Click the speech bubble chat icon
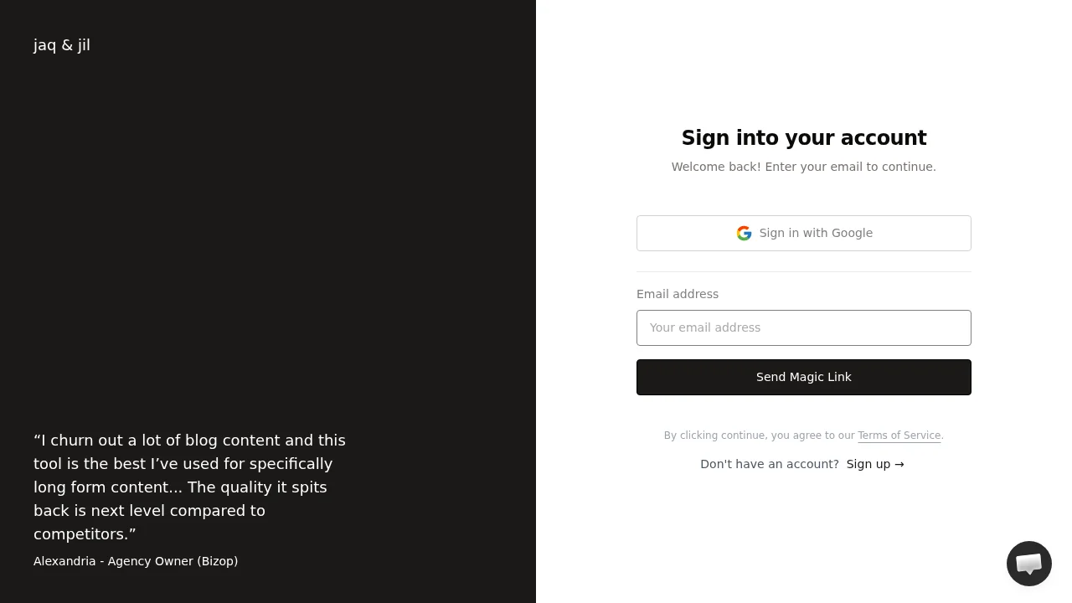Viewport: 1072px width, 603px height. [1028, 564]
